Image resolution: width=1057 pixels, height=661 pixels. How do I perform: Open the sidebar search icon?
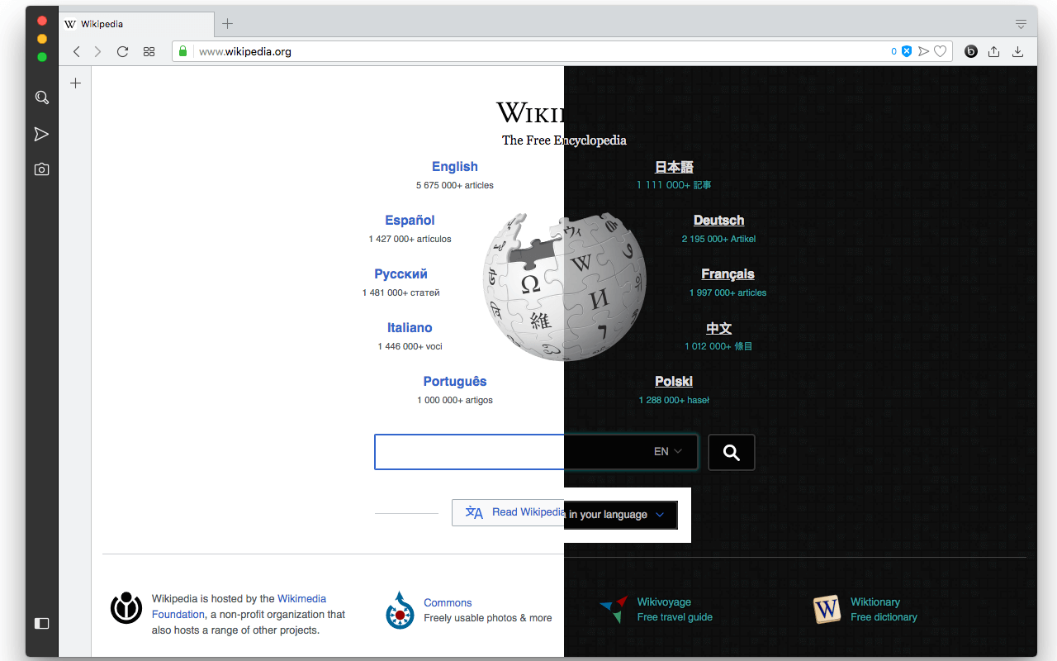[41, 97]
